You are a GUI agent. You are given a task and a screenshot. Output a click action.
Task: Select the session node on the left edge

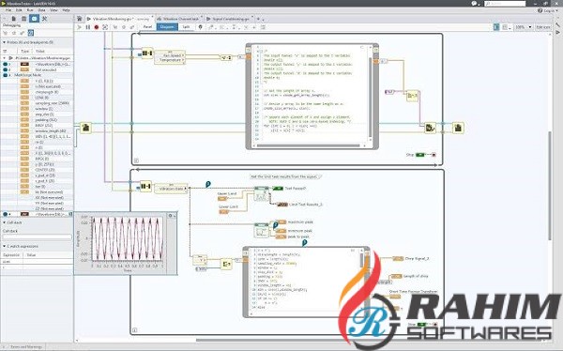click(85, 128)
